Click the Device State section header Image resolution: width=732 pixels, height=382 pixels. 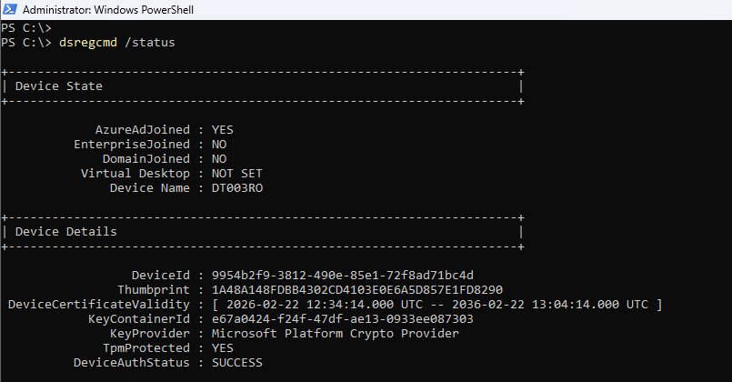click(59, 85)
